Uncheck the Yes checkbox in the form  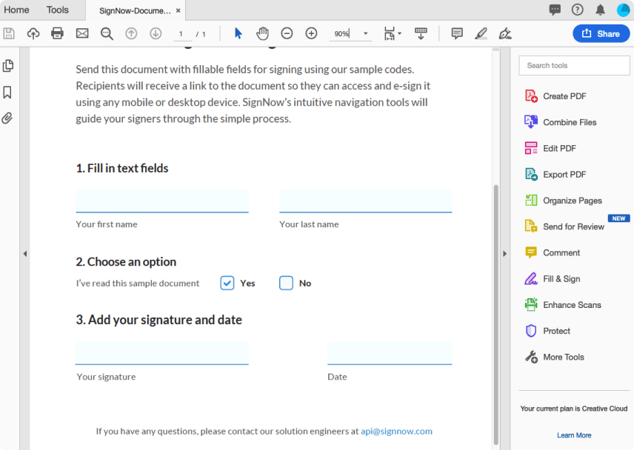227,283
